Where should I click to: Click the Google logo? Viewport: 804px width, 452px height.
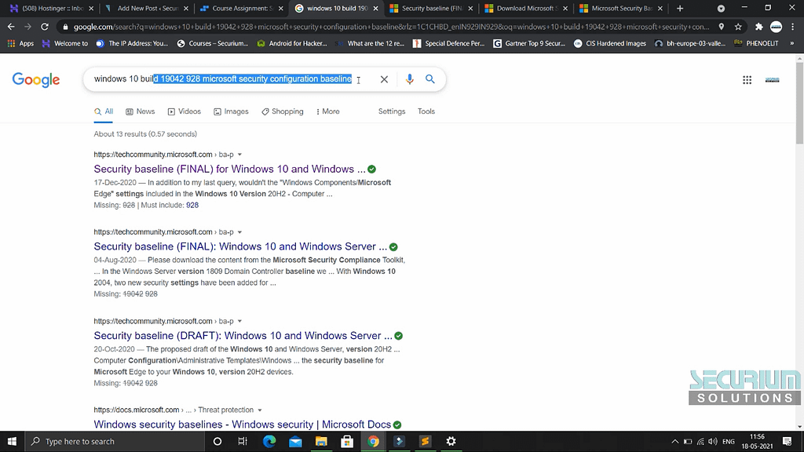pyautogui.click(x=36, y=79)
